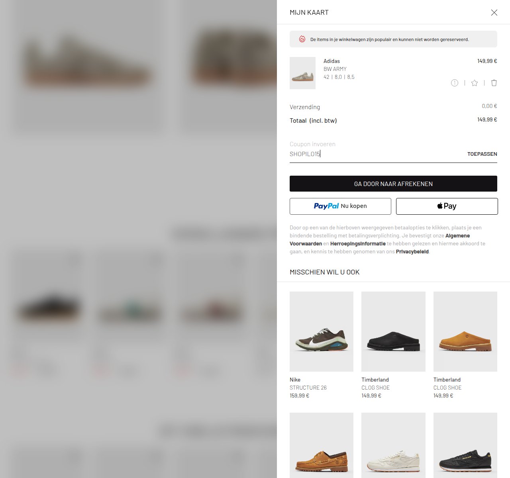Click STRUCTURE 26 product title
The height and width of the screenshot is (478, 510).
(308, 388)
